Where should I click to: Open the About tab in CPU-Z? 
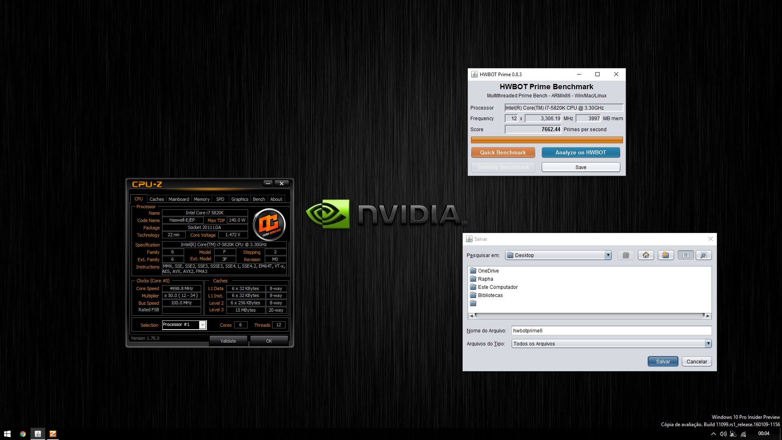click(x=276, y=199)
